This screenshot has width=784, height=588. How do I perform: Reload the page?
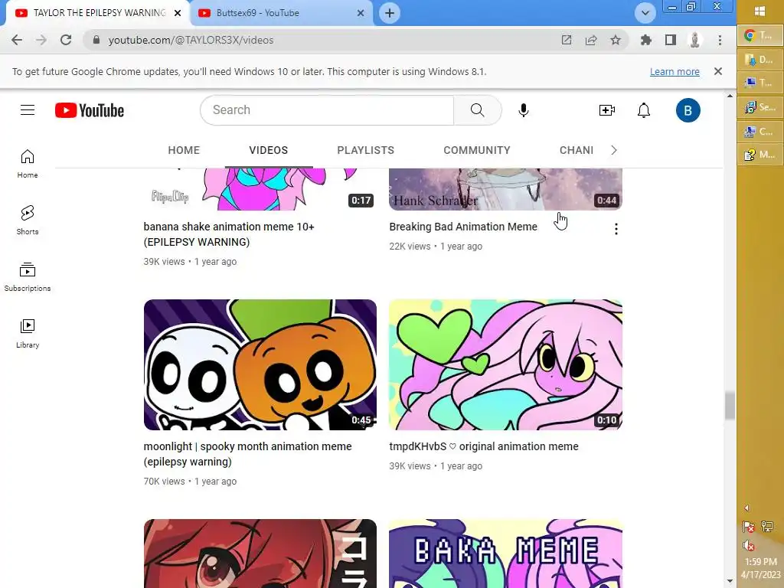(66, 40)
